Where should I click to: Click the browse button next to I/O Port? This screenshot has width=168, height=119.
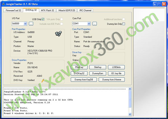pos(31,24)
